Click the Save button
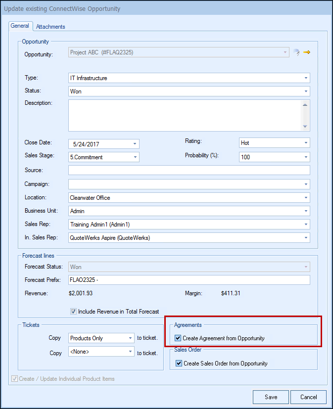Screen dimensions: 333x409 pyautogui.click(x=271, y=397)
